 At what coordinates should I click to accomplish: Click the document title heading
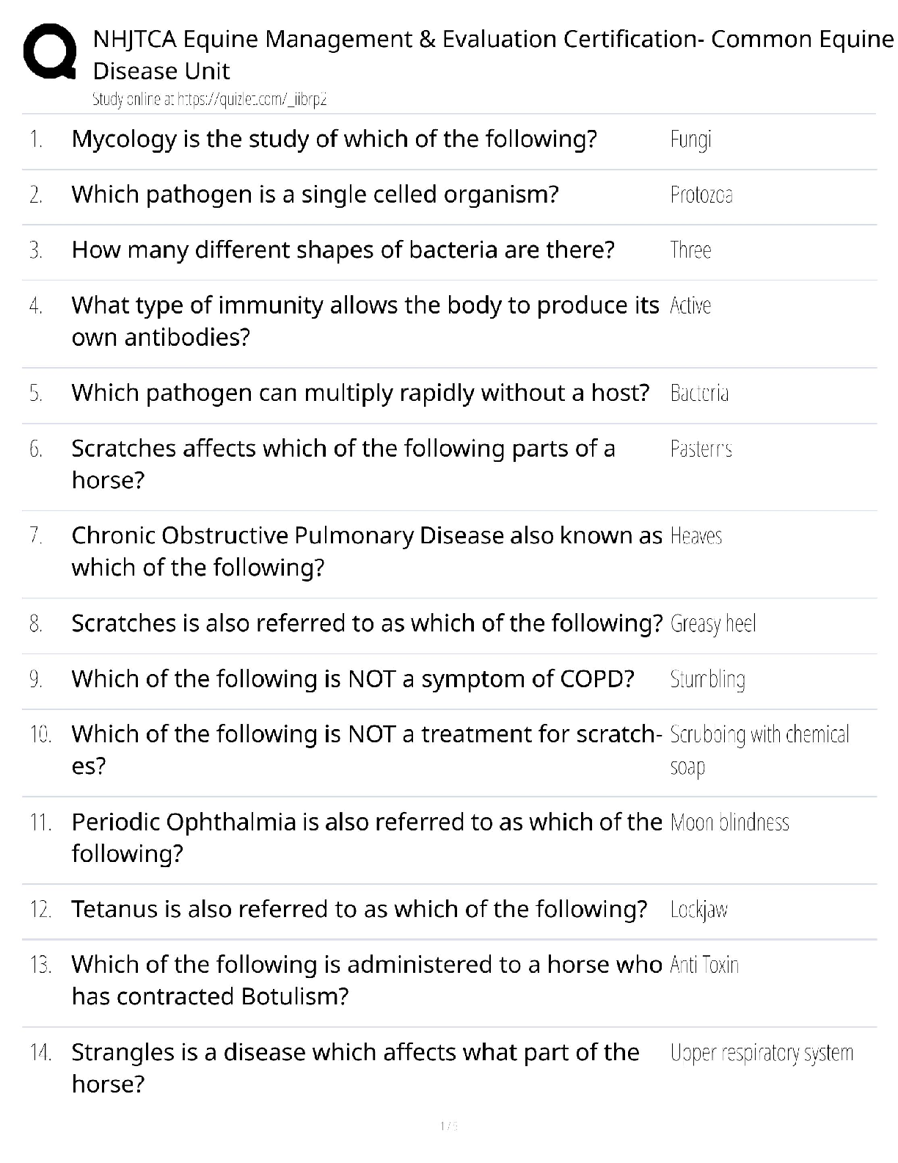tap(492, 54)
